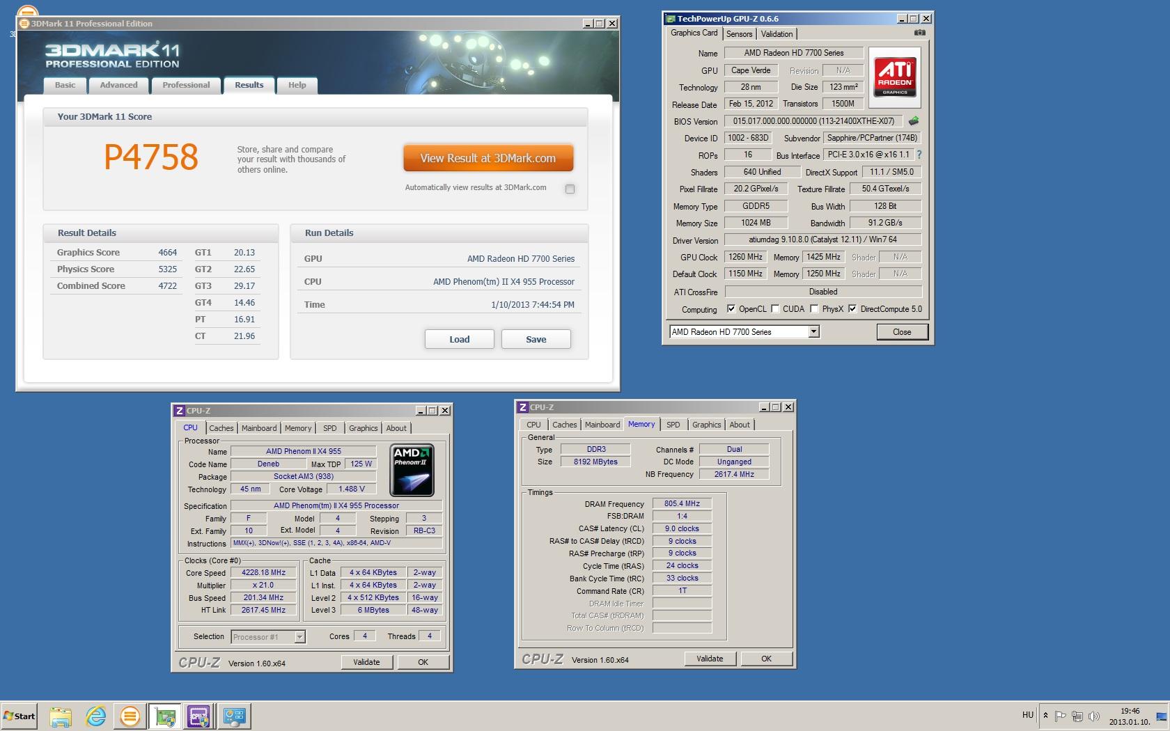The image size is (1170, 731).
Task: Launch Internet Explorer from the taskbar
Action: 95,716
